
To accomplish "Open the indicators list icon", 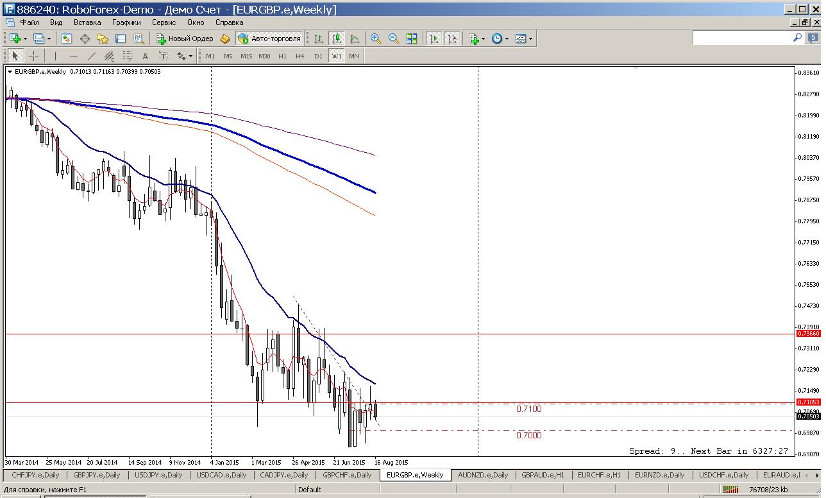I will pos(474,39).
